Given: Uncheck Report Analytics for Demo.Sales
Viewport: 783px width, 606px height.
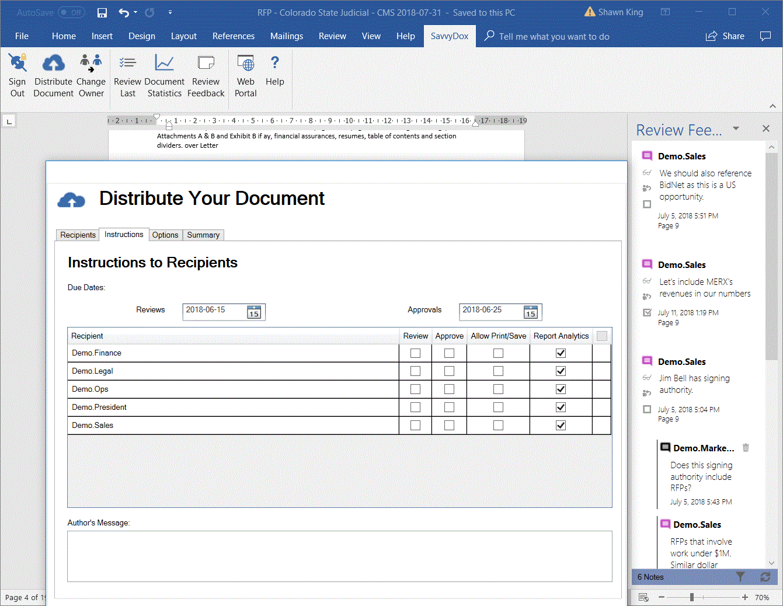Looking at the screenshot, I should (561, 426).
